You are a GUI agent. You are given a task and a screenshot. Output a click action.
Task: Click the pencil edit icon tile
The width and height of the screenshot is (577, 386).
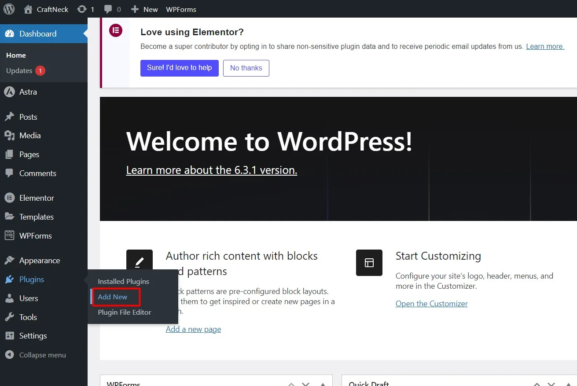[x=140, y=261]
